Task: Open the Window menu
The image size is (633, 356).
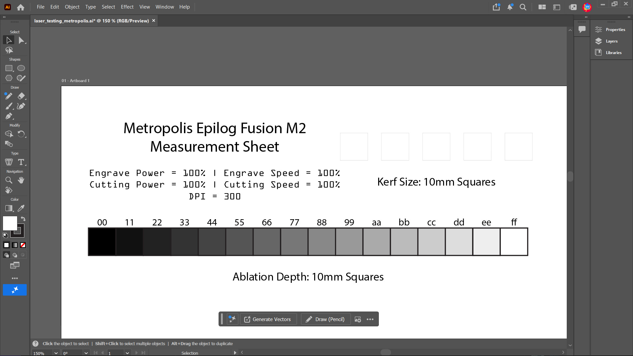Action: pyautogui.click(x=165, y=7)
